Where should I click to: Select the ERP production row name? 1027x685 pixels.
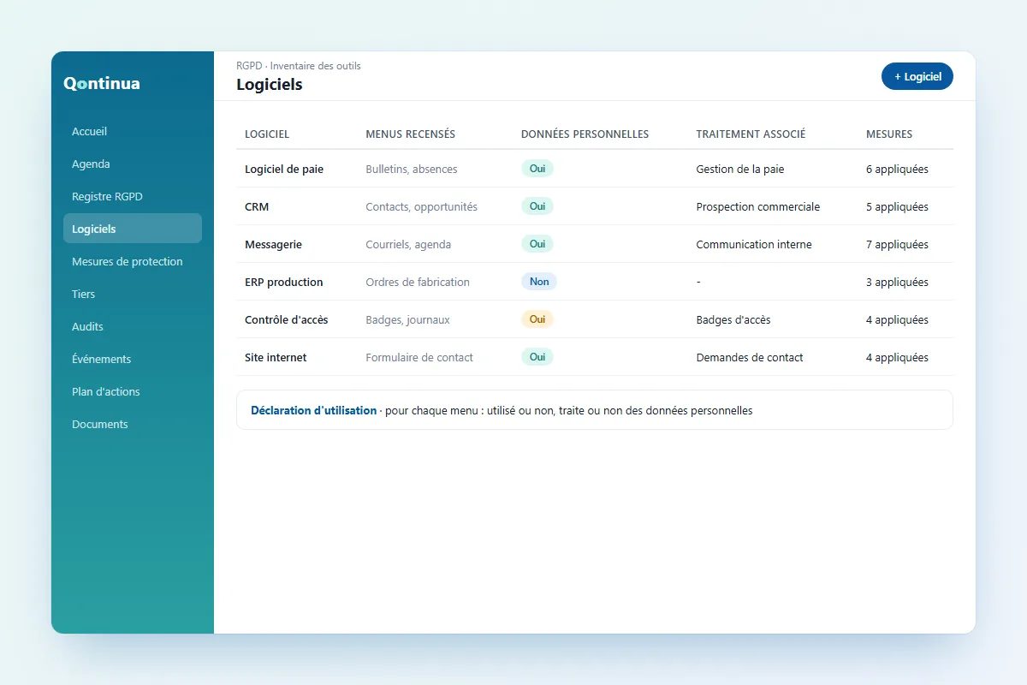pos(284,283)
